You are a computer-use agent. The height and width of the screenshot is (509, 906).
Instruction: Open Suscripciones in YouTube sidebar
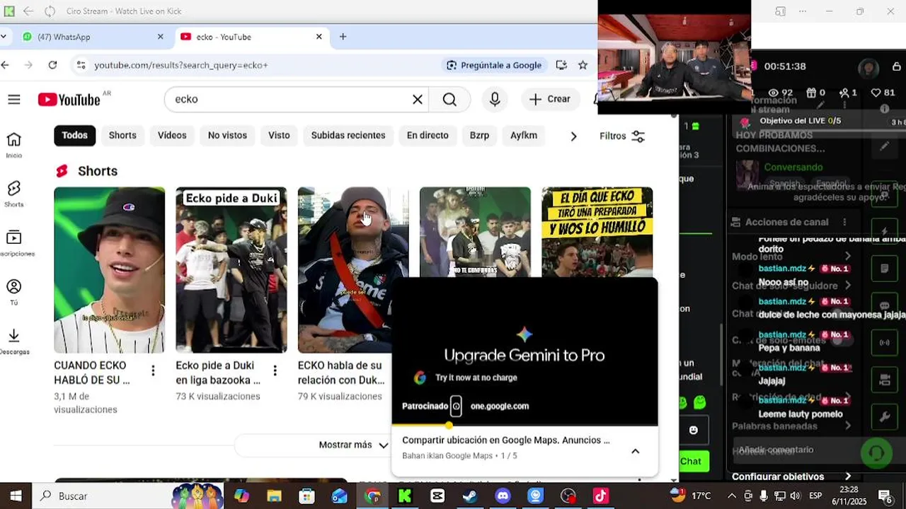click(14, 243)
